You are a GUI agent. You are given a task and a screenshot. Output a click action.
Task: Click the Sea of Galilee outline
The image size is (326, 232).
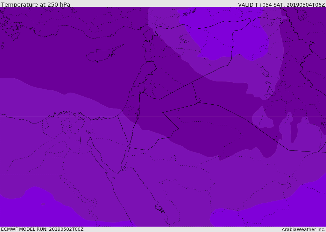tap(140, 91)
